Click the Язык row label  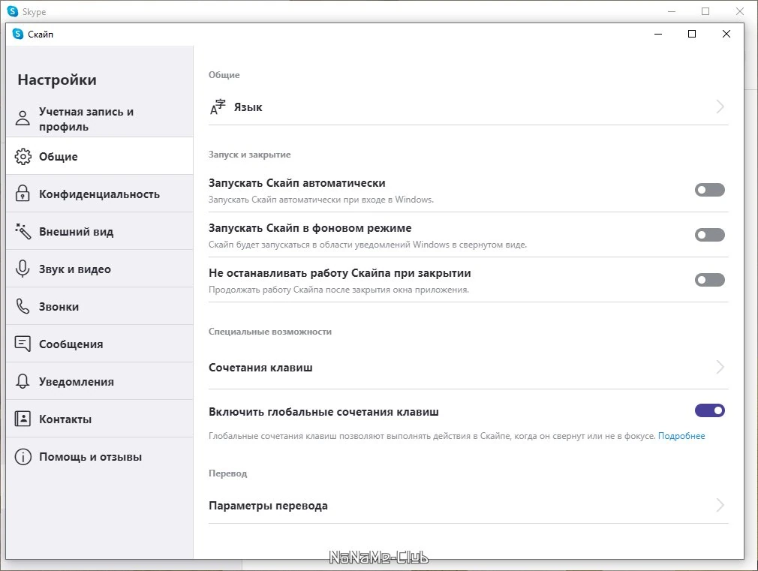click(248, 107)
